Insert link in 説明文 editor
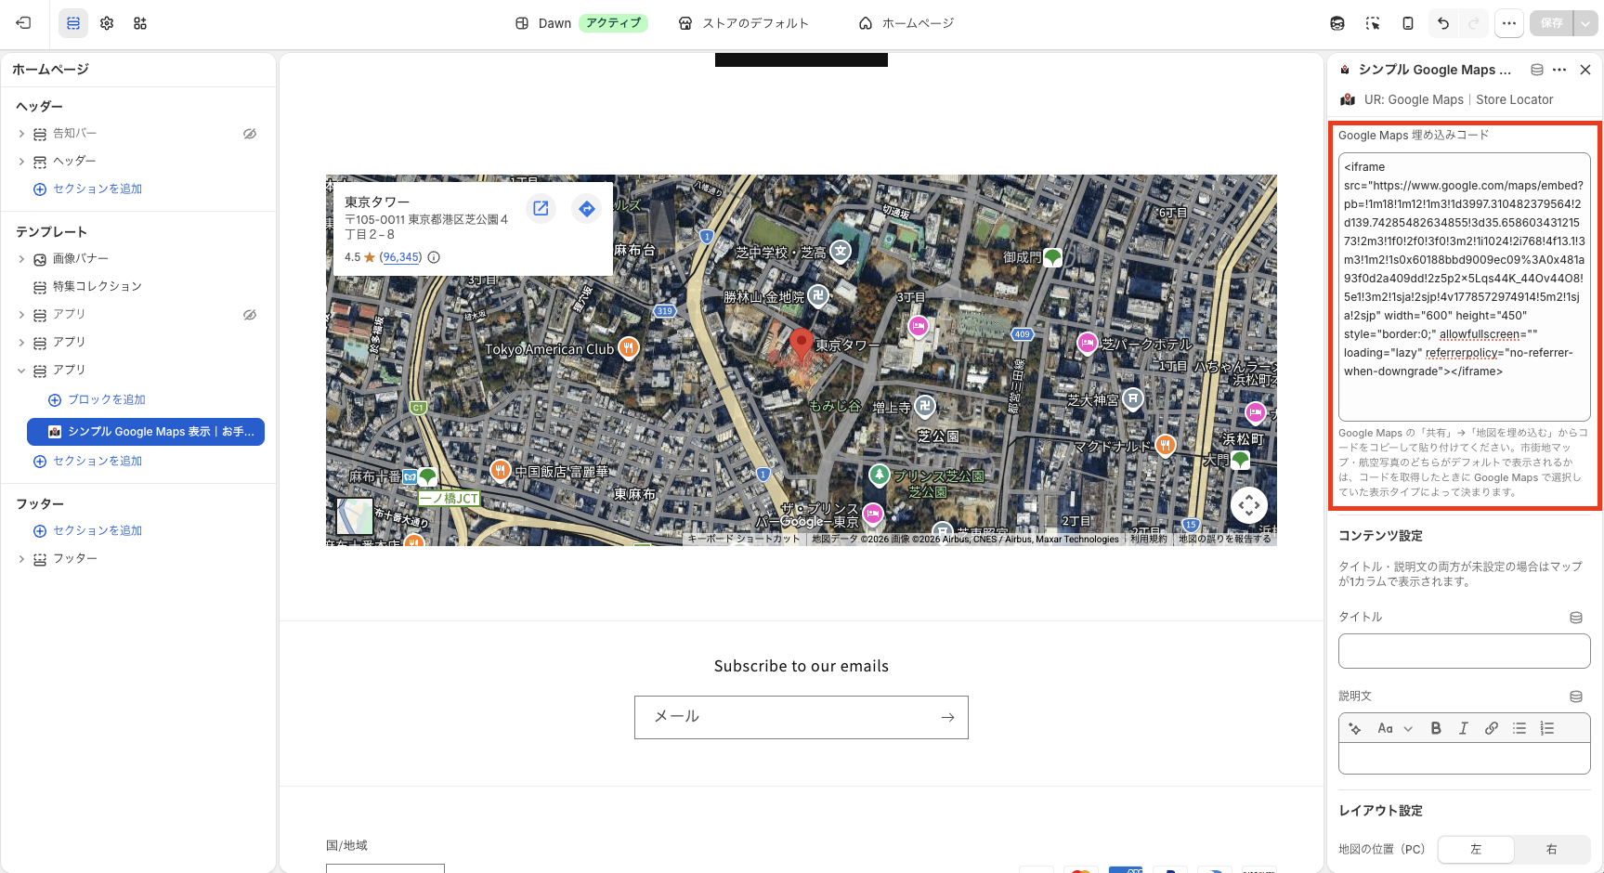The width and height of the screenshot is (1604, 873). click(1492, 728)
